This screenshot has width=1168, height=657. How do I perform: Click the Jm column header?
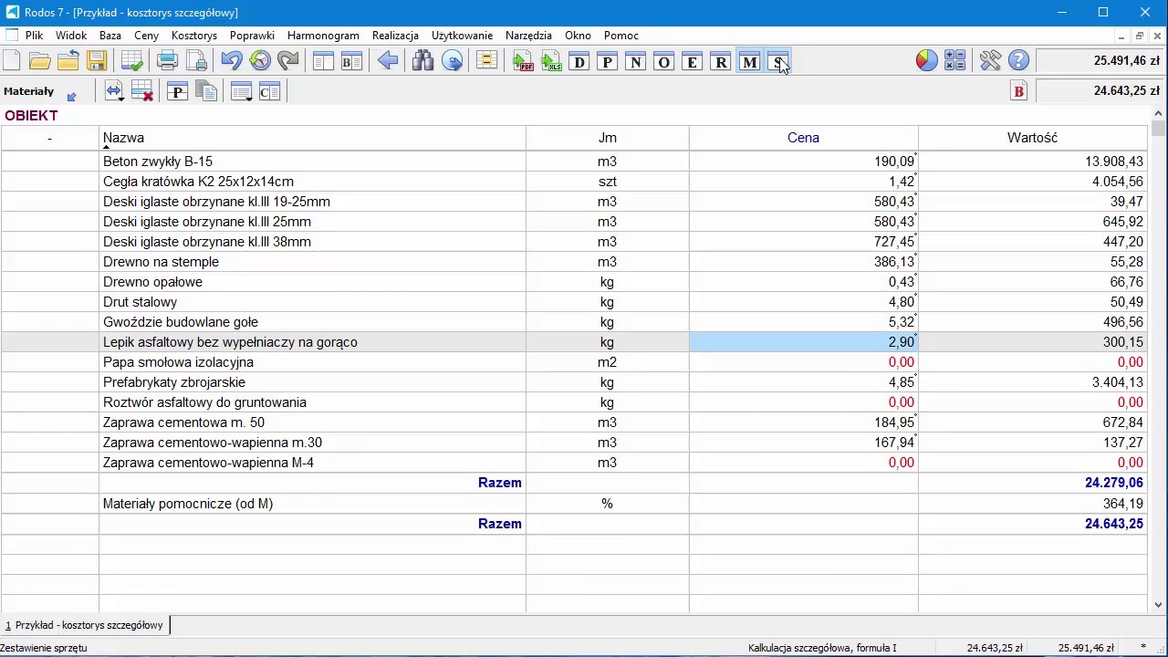pyautogui.click(x=608, y=138)
